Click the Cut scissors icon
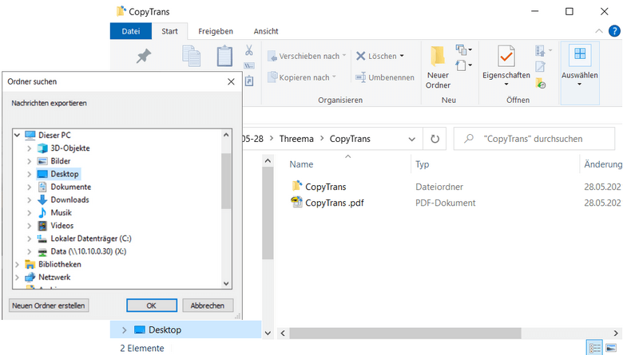The height and width of the screenshot is (355, 623). point(249,50)
